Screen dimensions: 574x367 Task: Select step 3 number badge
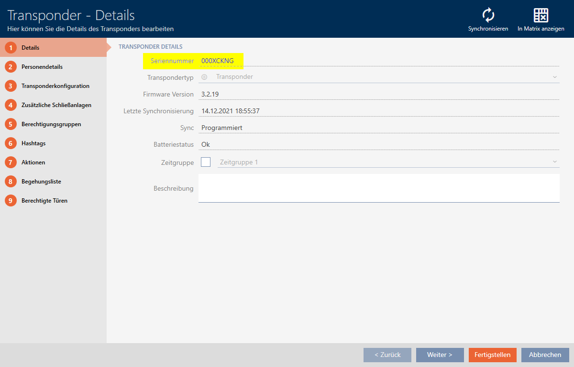(11, 86)
